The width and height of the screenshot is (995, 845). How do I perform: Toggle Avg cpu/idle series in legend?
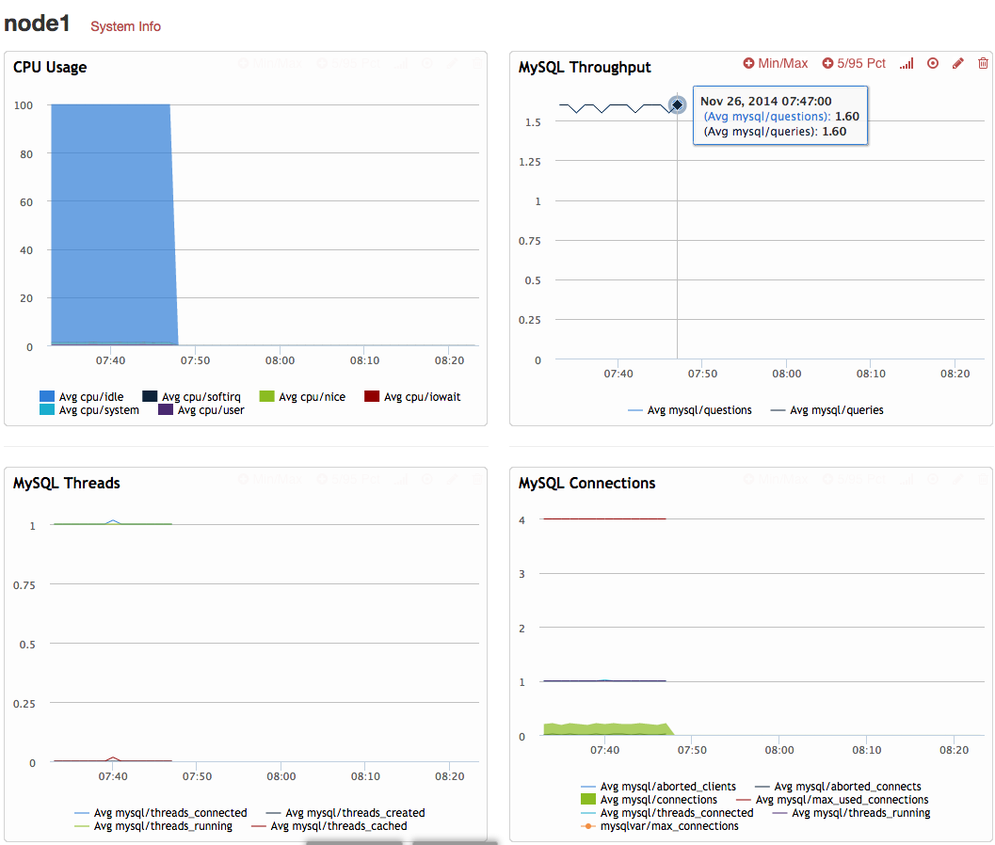pos(90,397)
